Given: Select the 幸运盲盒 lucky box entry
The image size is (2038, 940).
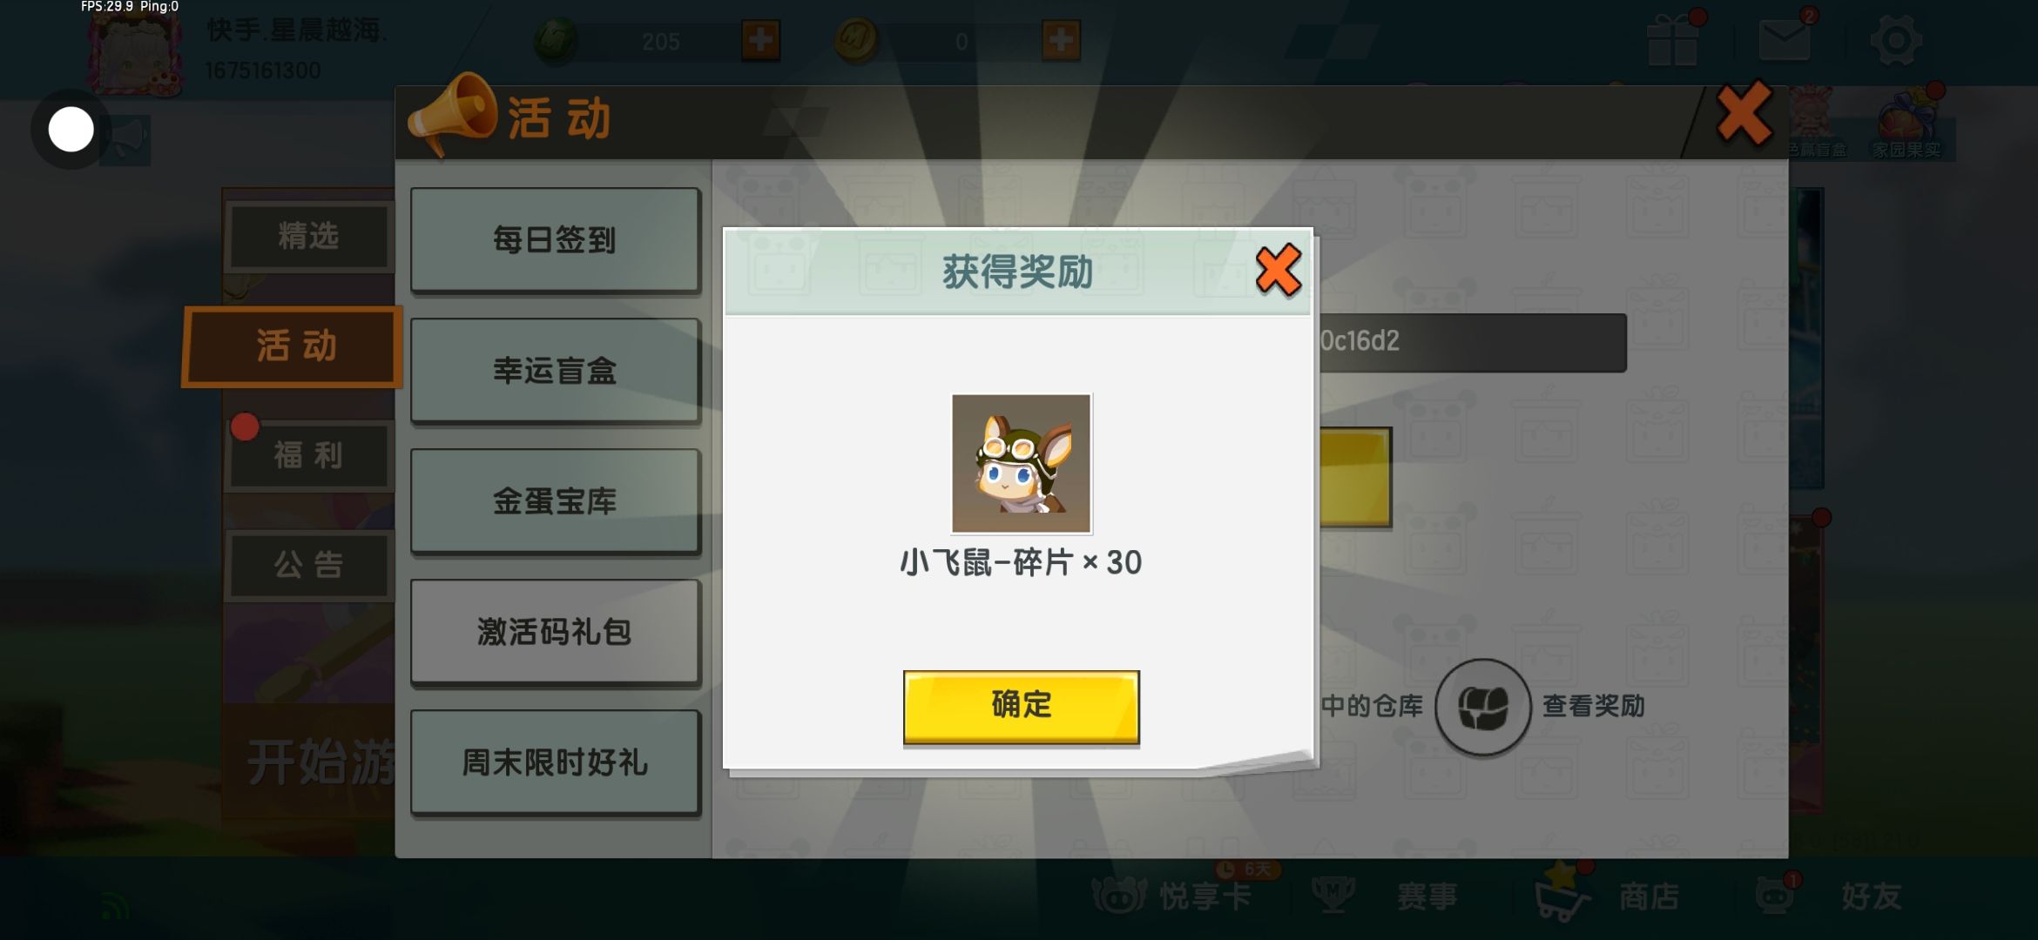Looking at the screenshot, I should pyautogui.click(x=555, y=370).
